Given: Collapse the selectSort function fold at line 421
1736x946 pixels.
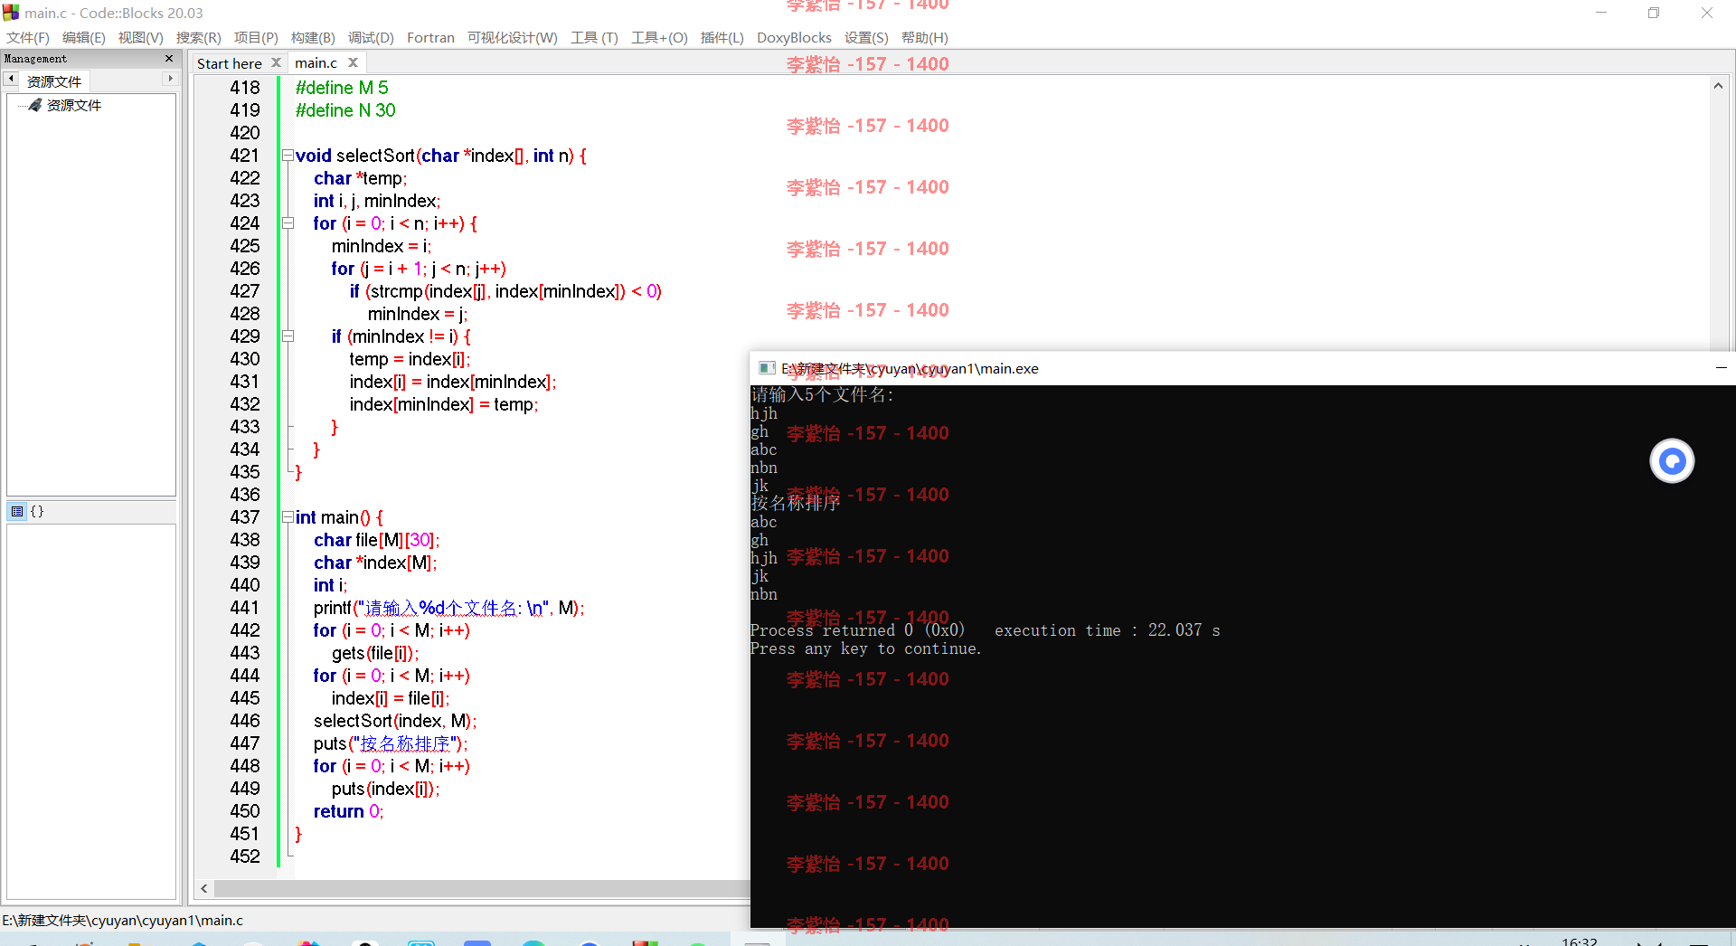Looking at the screenshot, I should (288, 156).
